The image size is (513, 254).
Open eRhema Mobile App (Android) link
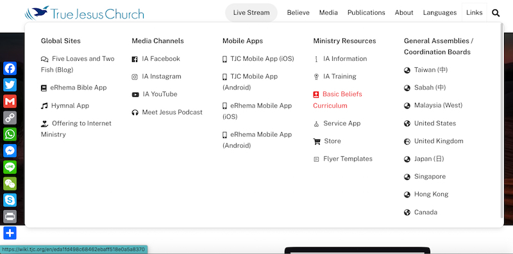[x=257, y=140]
